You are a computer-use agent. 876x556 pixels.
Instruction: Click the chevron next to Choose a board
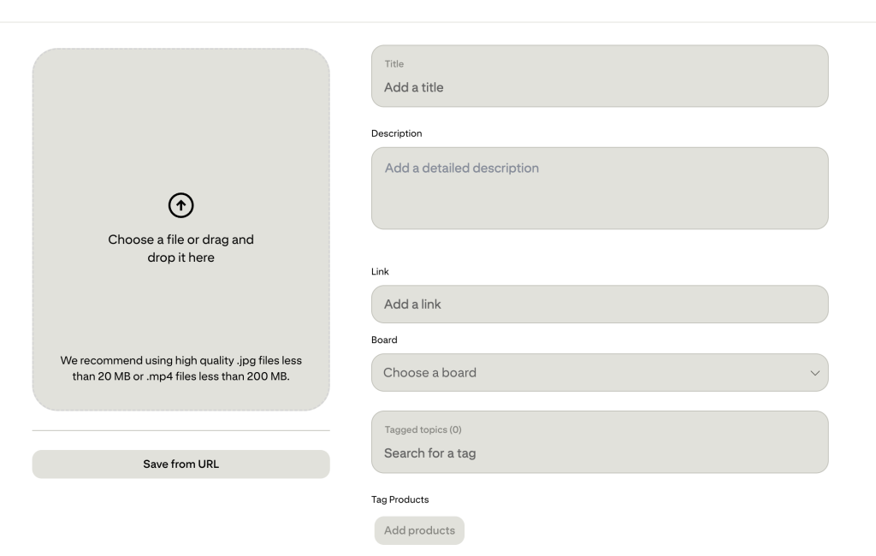point(814,372)
